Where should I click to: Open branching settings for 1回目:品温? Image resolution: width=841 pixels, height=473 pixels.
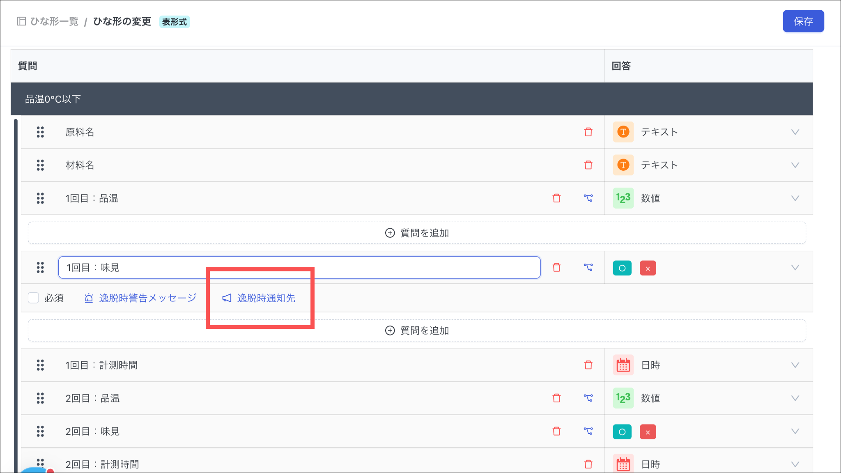[588, 198]
